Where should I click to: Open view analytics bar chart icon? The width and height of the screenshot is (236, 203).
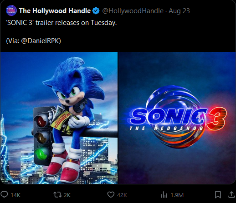[164, 195]
